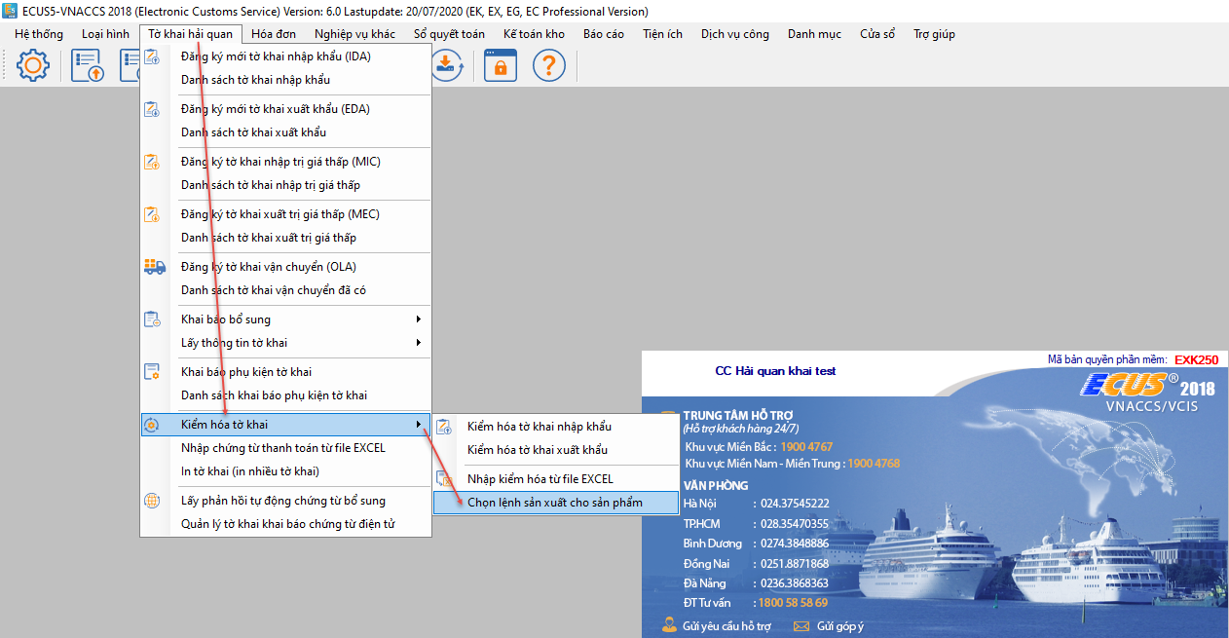This screenshot has height=638, width=1229.
Task: Expand the Khai báo bổ sung submenu arrow
Action: 419,319
